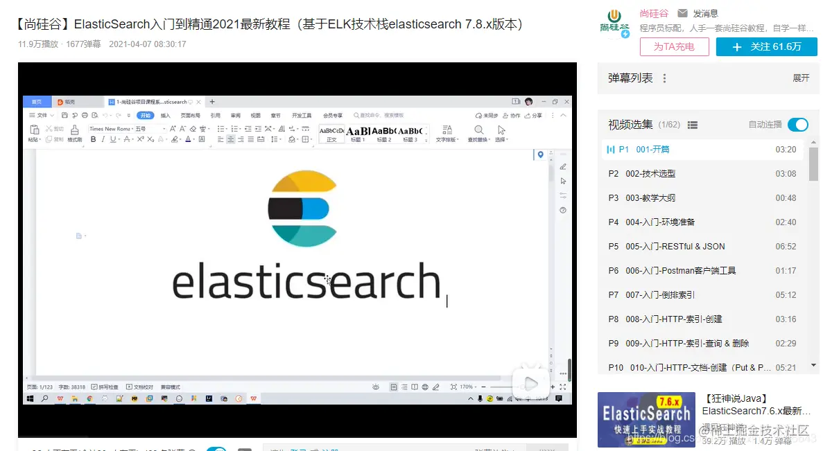823x451 pixels.
Task: Play episode P5 005-入门-RESTful & JSON
Action: point(702,247)
